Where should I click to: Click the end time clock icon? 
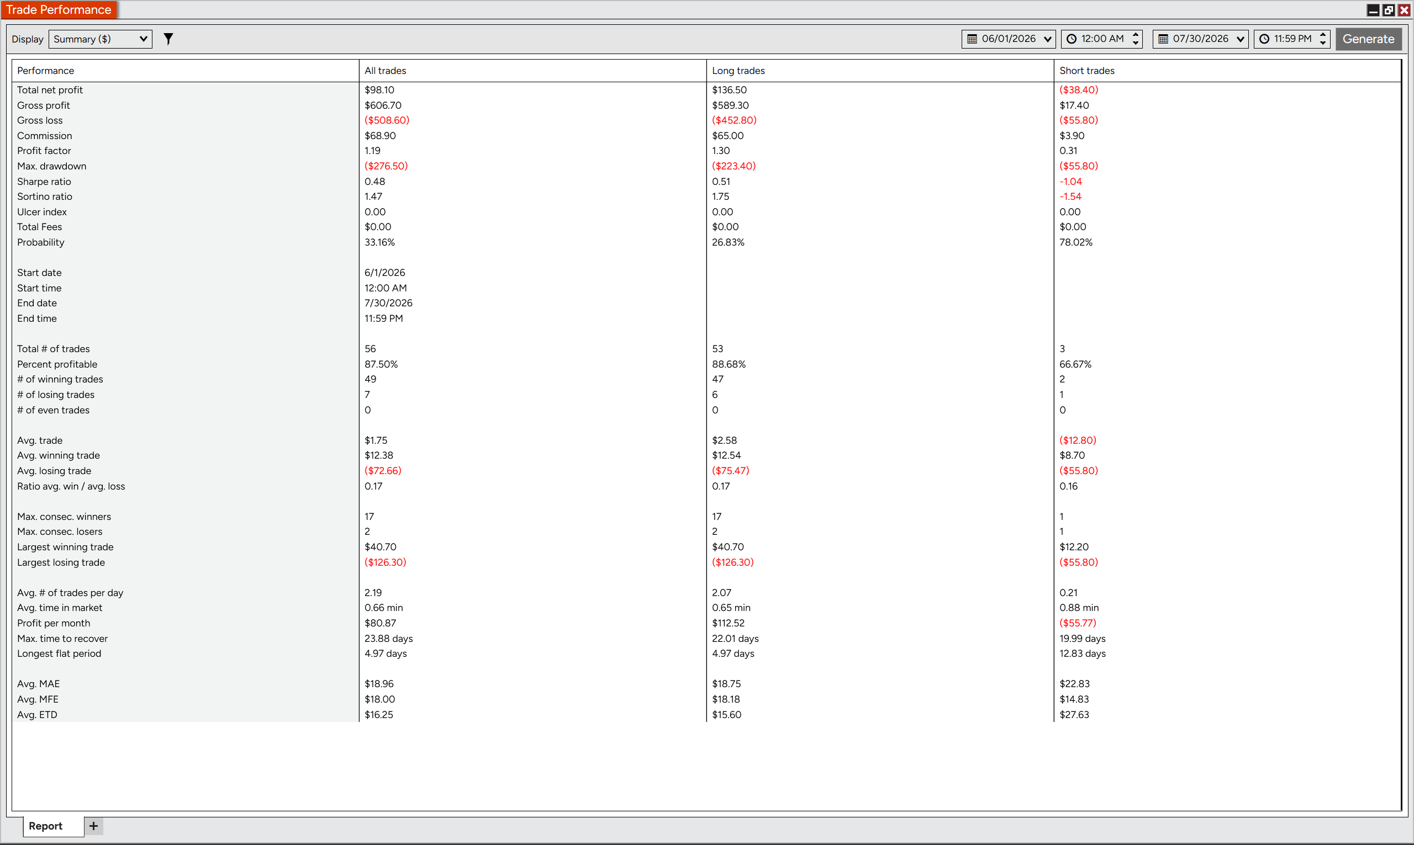[x=1264, y=39]
